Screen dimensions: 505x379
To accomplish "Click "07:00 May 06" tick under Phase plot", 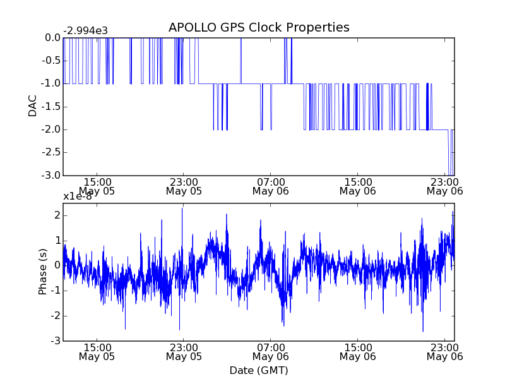I will [x=271, y=352].
